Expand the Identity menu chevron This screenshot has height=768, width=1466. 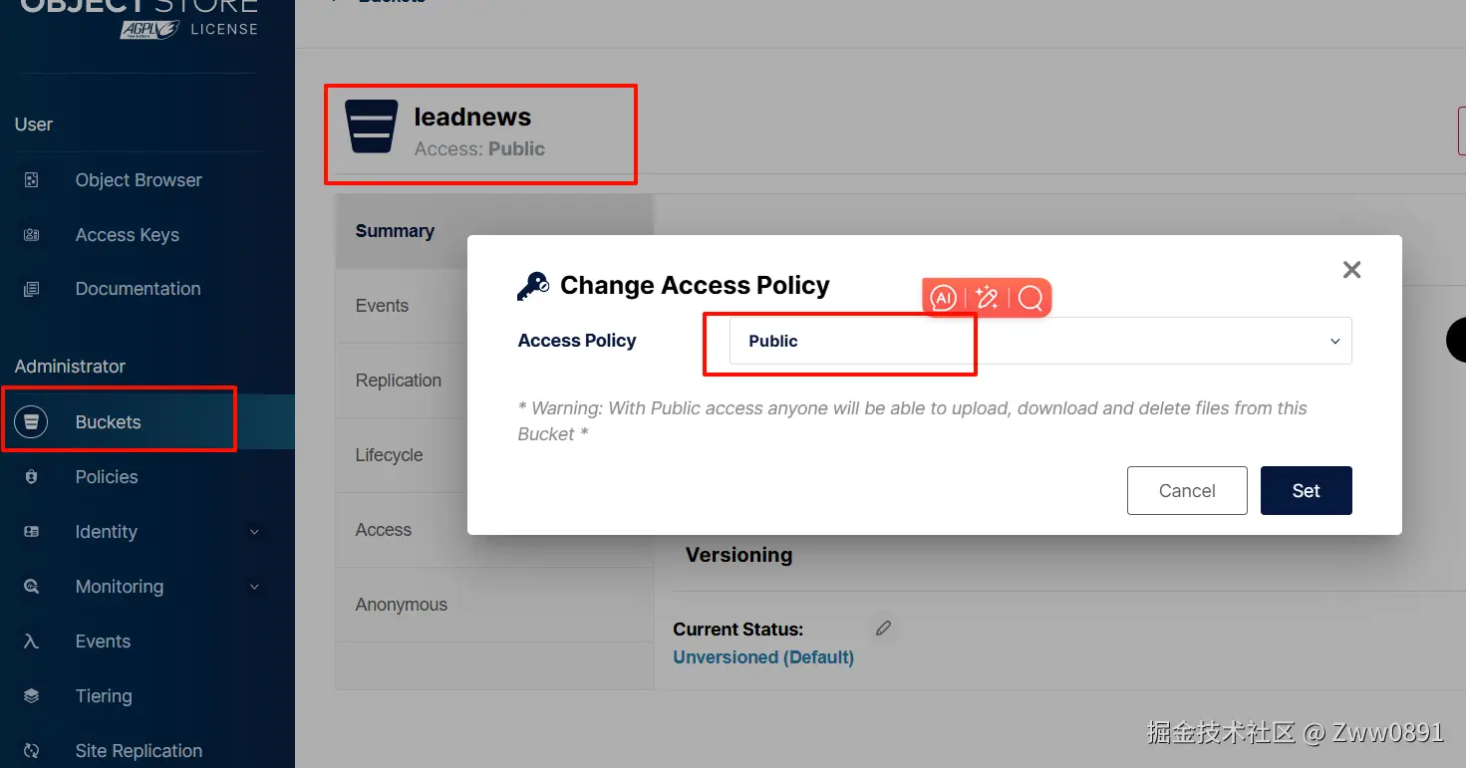[x=254, y=532]
